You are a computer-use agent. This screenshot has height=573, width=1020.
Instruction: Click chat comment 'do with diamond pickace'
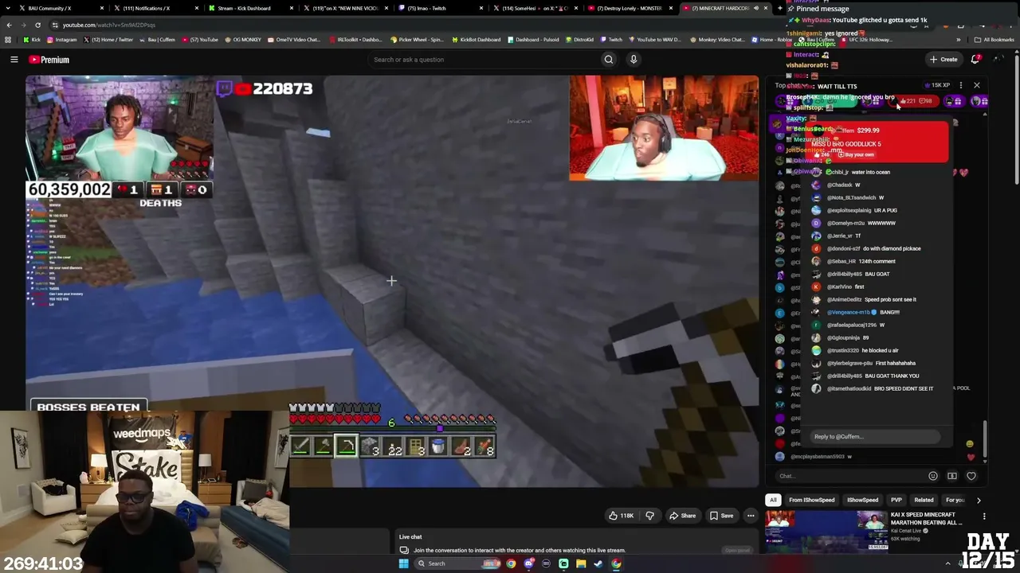pyautogui.click(x=892, y=248)
